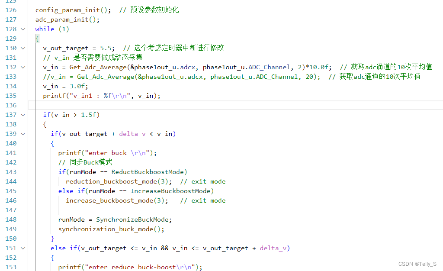Click delta_v at the end of line 151
The image size is (443, 271).
tap(273, 248)
